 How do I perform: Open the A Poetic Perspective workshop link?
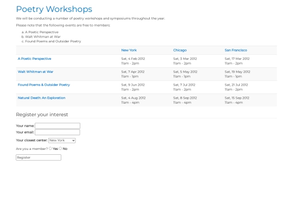34,59
